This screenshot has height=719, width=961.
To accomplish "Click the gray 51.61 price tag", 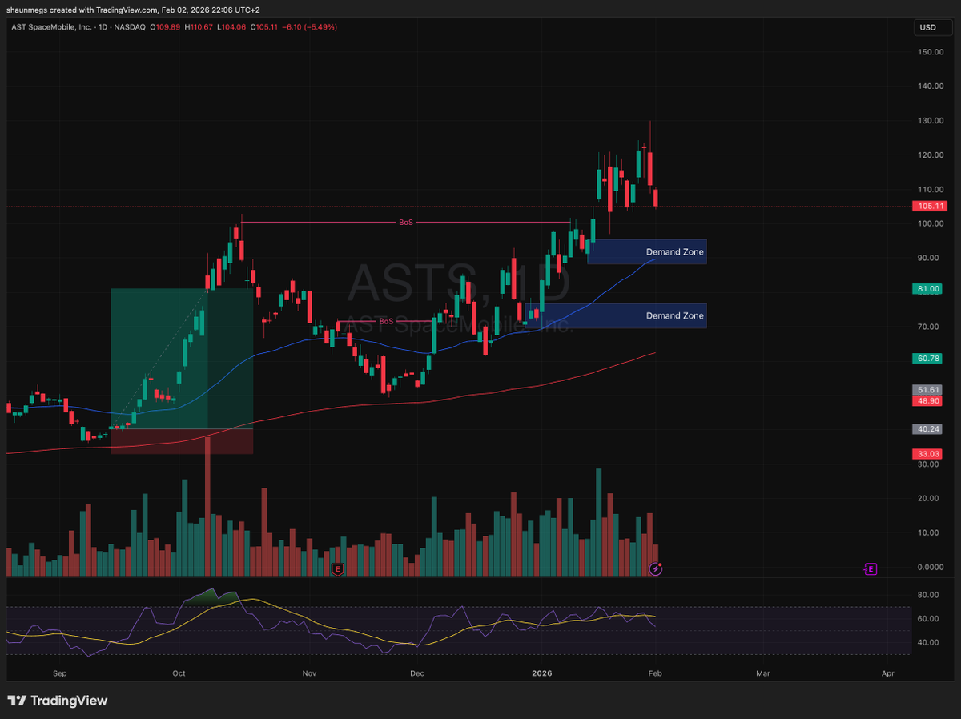I will (x=927, y=390).
